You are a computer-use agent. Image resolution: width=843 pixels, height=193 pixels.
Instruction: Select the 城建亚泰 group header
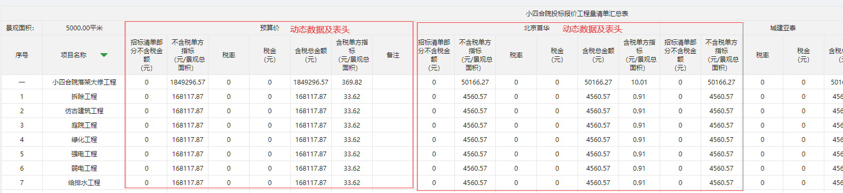783,28
